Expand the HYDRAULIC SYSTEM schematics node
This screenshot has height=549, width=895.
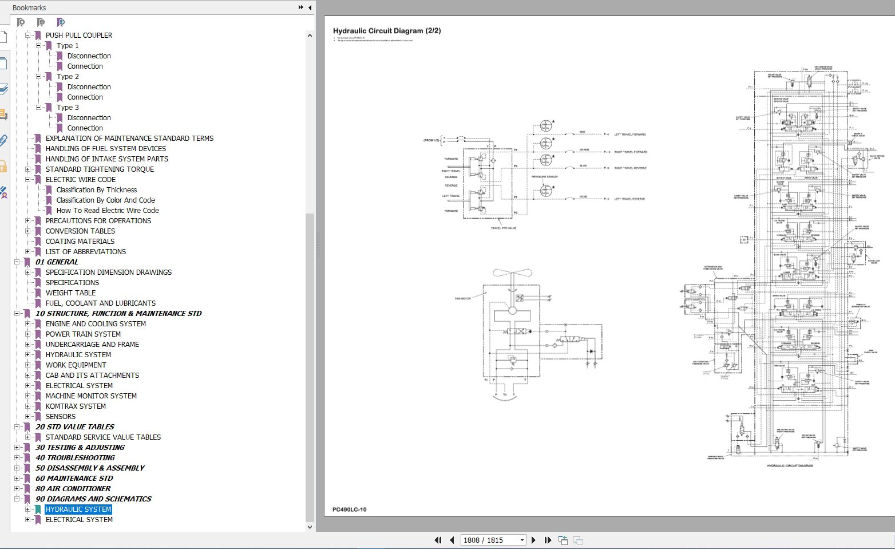27,509
